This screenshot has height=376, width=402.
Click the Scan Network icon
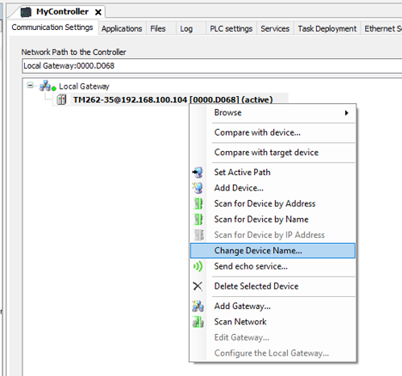(198, 322)
